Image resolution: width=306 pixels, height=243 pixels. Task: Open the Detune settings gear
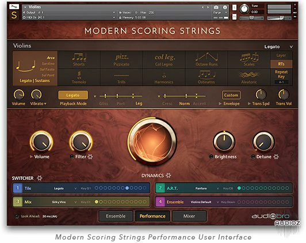(276, 157)
